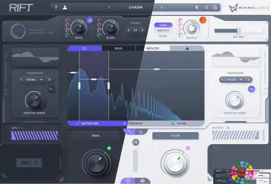Increase STAGES value with right arrow

tap(142, 30)
